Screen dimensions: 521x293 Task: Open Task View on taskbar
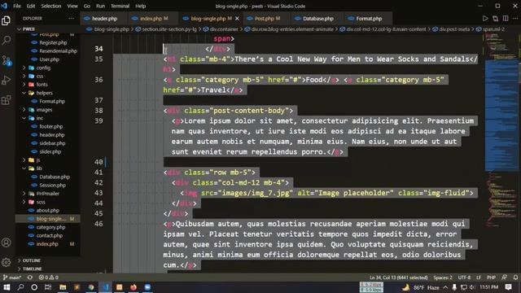48,287
